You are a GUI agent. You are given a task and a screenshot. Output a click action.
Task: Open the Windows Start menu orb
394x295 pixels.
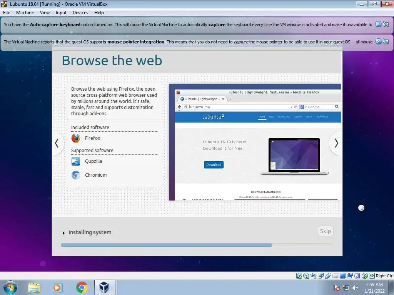(x=10, y=287)
